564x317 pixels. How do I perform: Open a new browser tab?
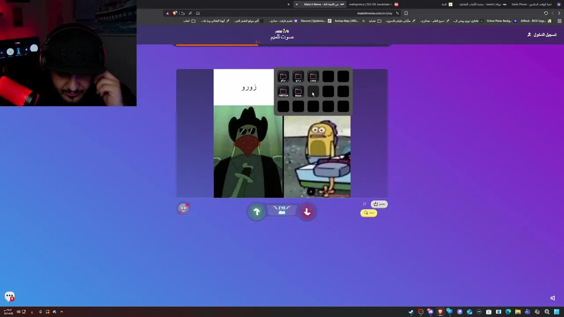[x=289, y=4]
